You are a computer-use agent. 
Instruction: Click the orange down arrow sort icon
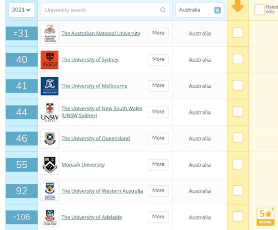click(x=238, y=6)
